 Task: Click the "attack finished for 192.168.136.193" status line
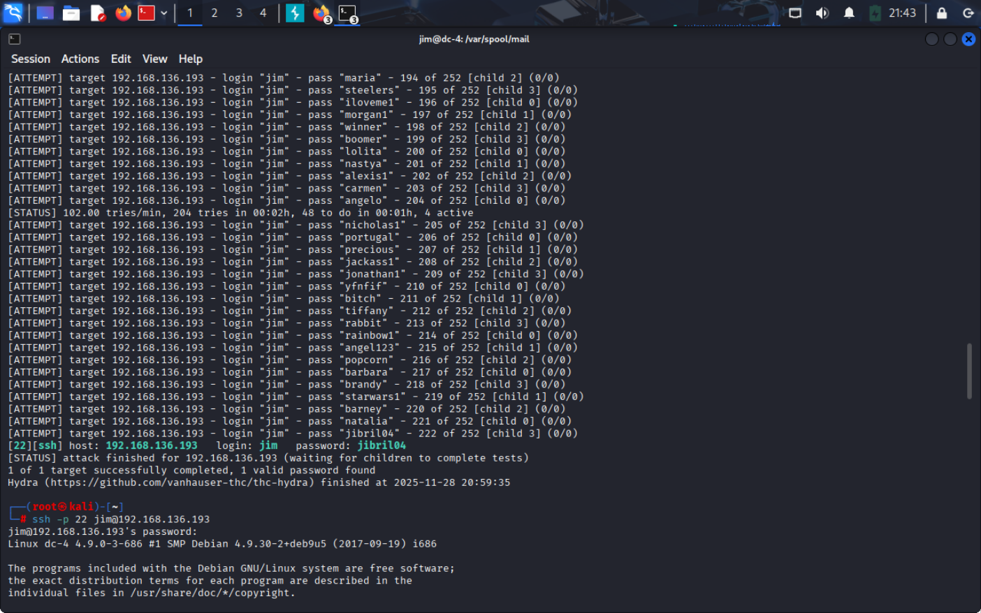[x=268, y=458]
